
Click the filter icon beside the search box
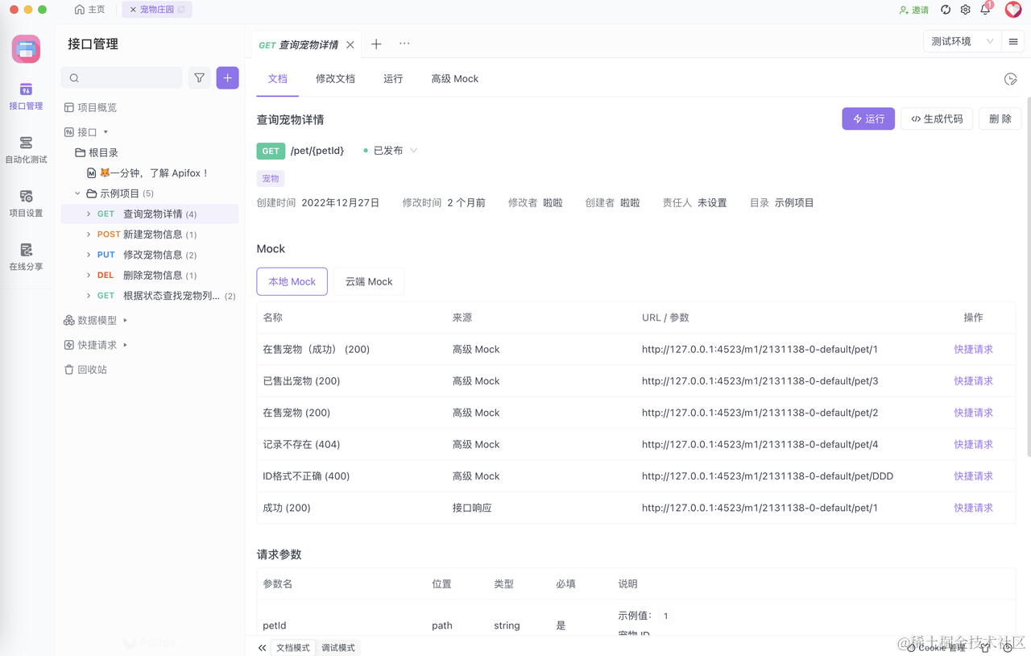199,77
